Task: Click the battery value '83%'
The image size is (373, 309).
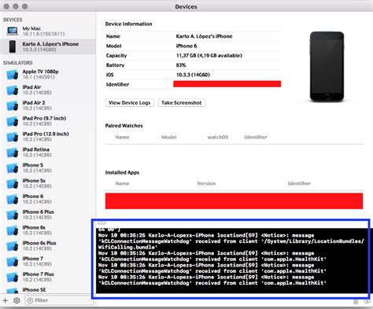Action: point(181,65)
